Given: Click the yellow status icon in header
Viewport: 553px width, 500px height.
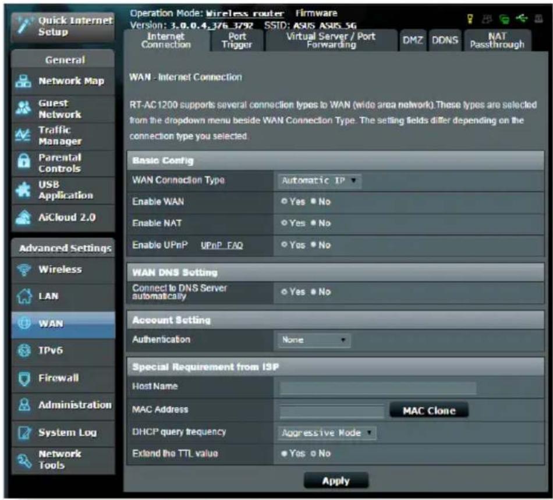Looking at the screenshot, I should [x=470, y=19].
